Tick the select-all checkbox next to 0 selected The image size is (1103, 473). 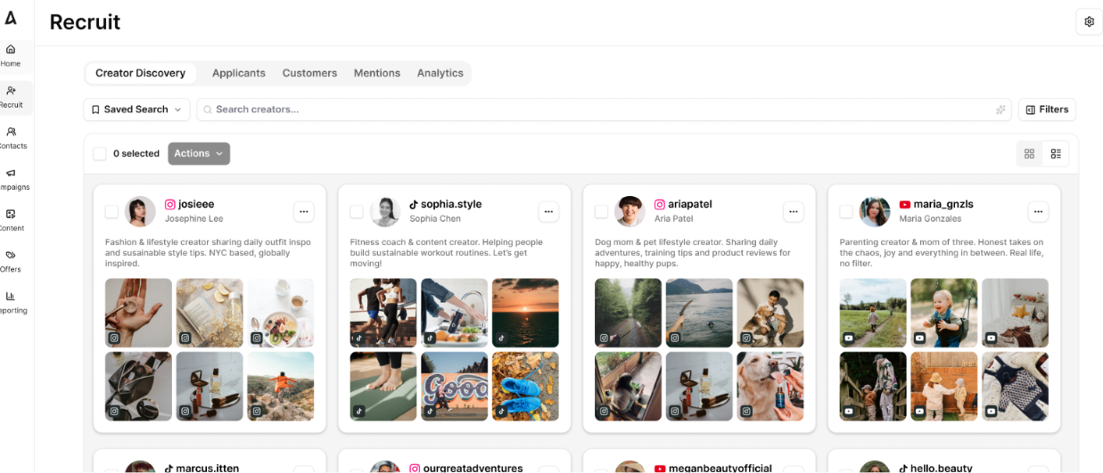pos(100,153)
